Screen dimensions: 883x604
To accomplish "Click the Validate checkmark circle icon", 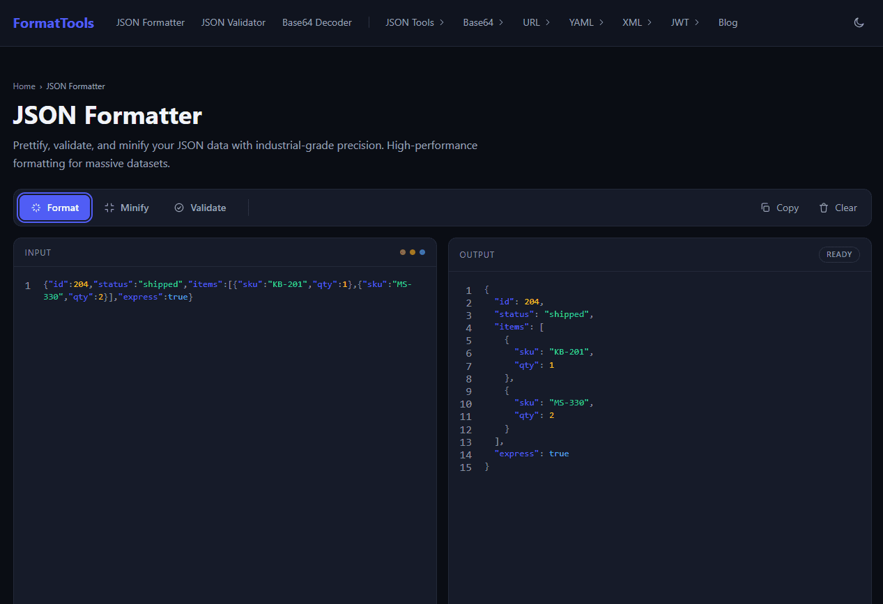I will pyautogui.click(x=179, y=208).
